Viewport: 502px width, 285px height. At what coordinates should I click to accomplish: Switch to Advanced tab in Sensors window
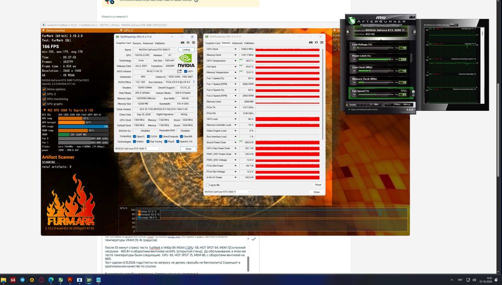pyautogui.click(x=237, y=43)
